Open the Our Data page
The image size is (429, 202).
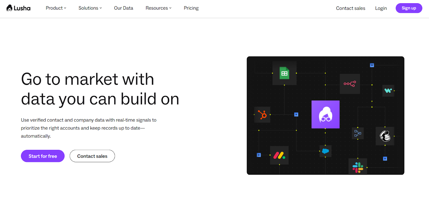click(124, 8)
